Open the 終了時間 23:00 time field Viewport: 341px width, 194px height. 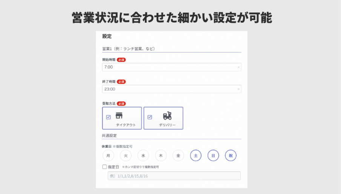172,89
